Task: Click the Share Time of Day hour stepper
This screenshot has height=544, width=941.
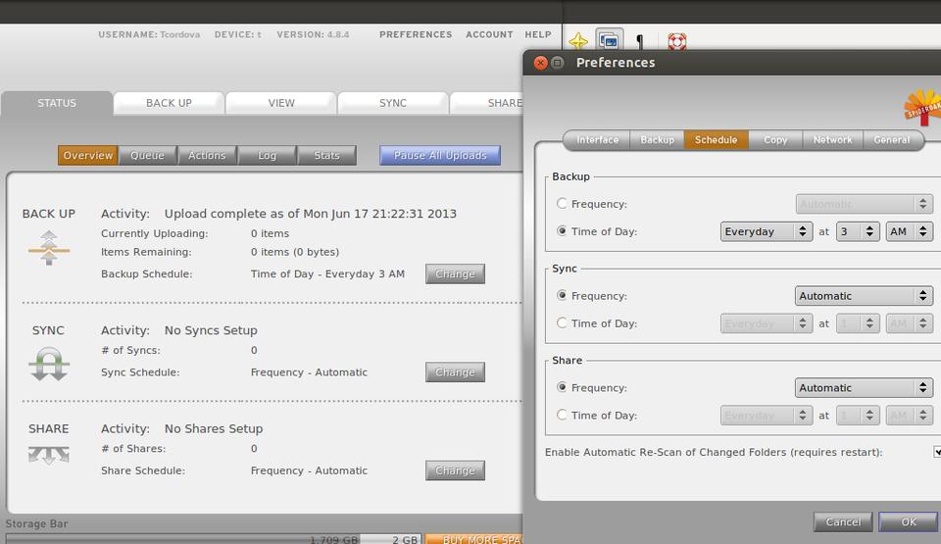Action: coord(859,416)
